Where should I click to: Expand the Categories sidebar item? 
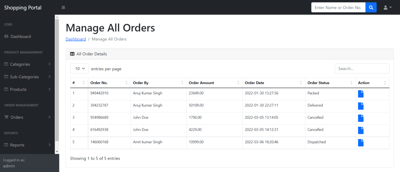[x=49, y=64]
